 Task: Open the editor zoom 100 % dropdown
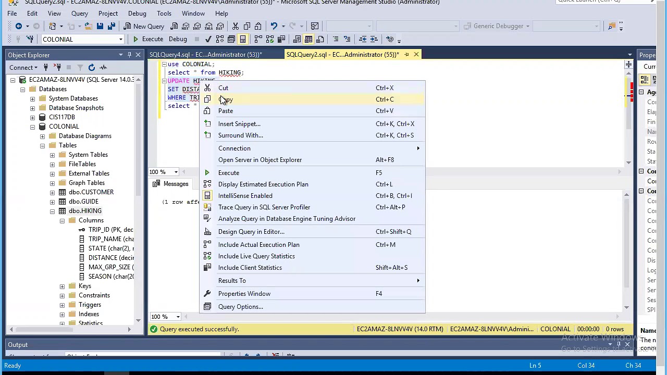[176, 172]
